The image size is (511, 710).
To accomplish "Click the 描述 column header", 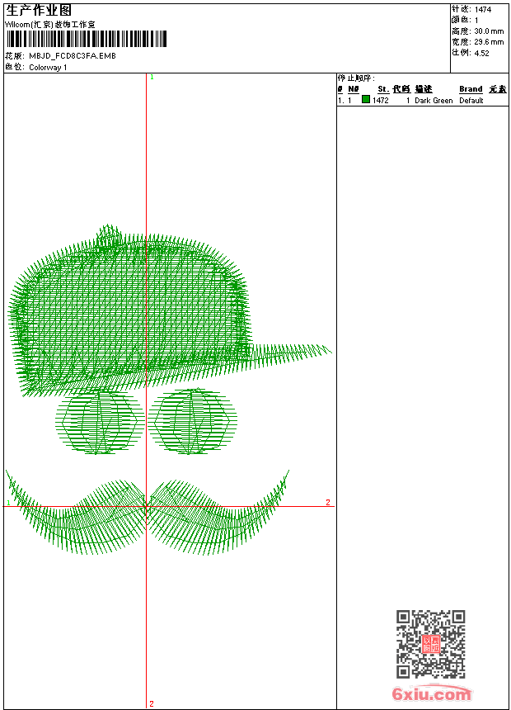I will [x=424, y=89].
